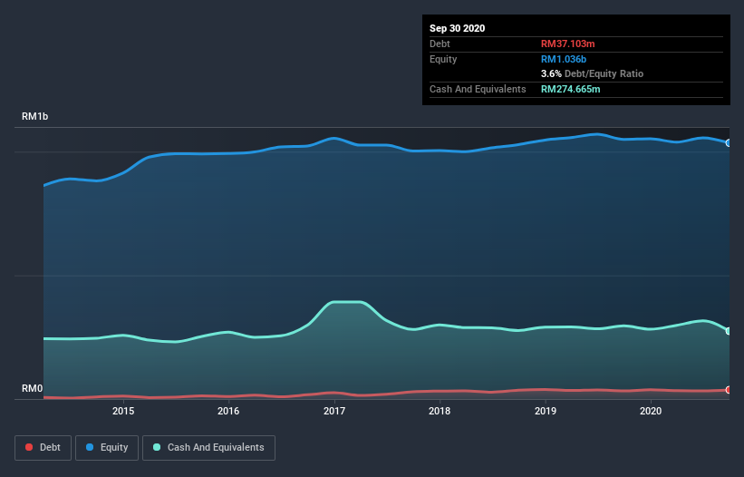
Task: Click the 2020 x-axis label
Action: pyautogui.click(x=651, y=411)
